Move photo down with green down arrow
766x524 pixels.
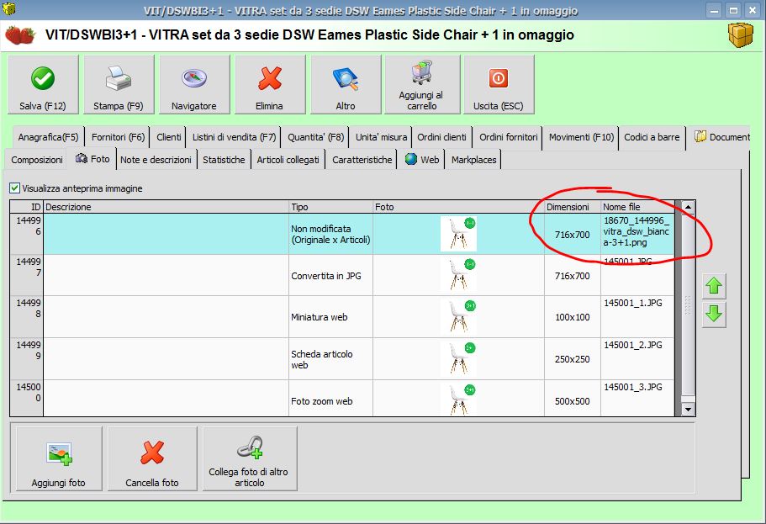click(714, 315)
